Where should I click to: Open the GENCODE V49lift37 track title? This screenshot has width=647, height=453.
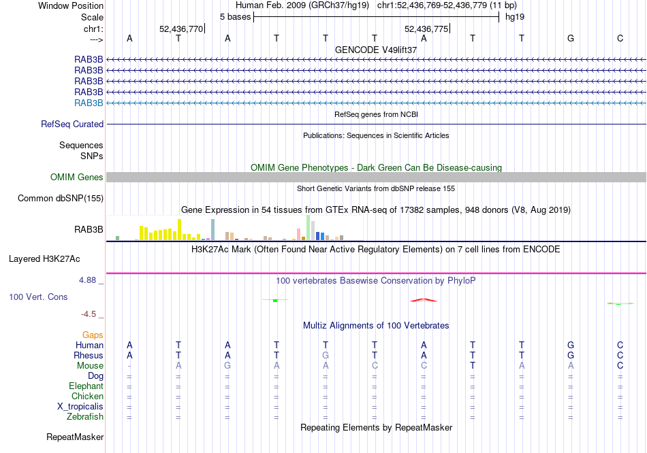[x=376, y=50]
